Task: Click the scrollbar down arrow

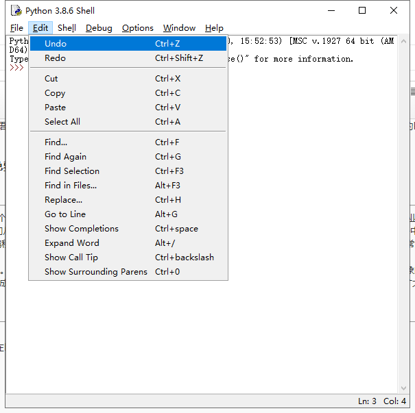Action: coord(403,388)
